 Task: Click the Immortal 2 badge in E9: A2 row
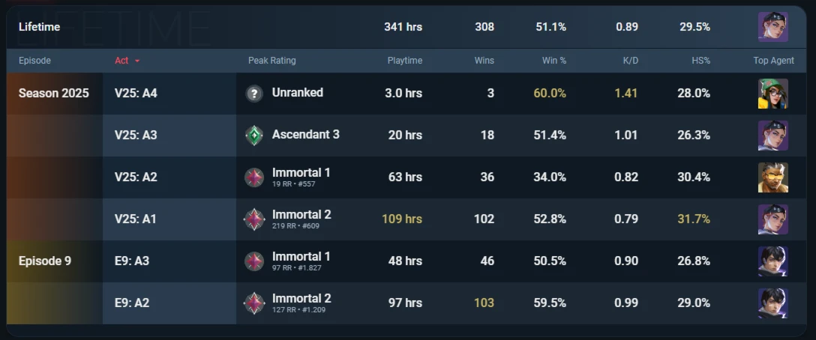pyautogui.click(x=254, y=303)
